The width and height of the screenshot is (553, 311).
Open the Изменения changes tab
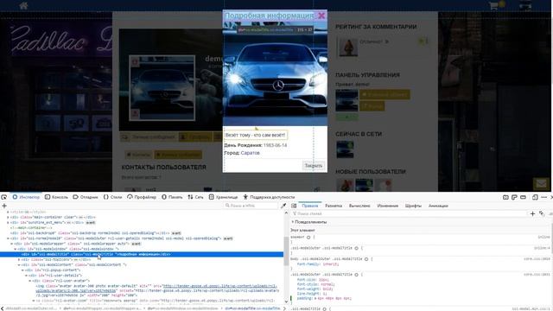pyautogui.click(x=388, y=206)
